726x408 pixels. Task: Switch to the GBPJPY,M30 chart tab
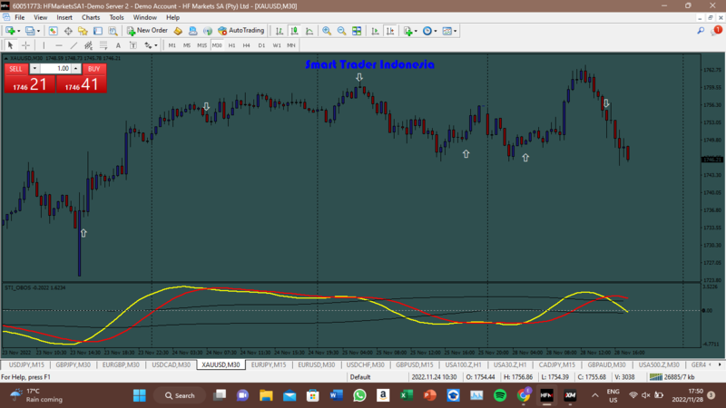pos(74,365)
